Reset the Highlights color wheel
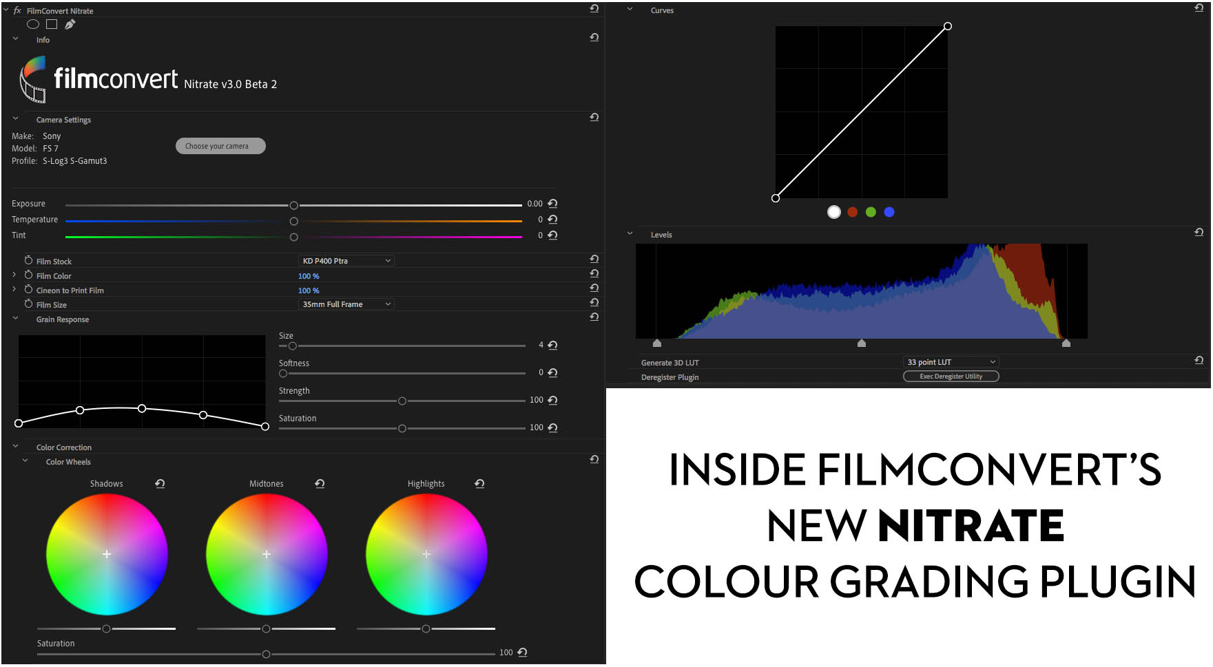 click(479, 484)
